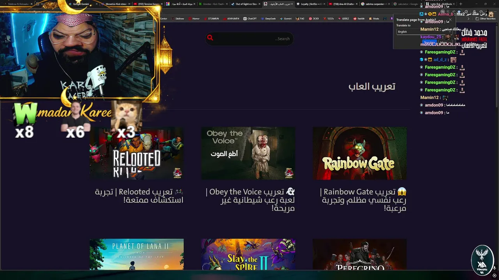Open the 1337x bookmark
The height and width of the screenshot is (280, 499).
[328, 18]
